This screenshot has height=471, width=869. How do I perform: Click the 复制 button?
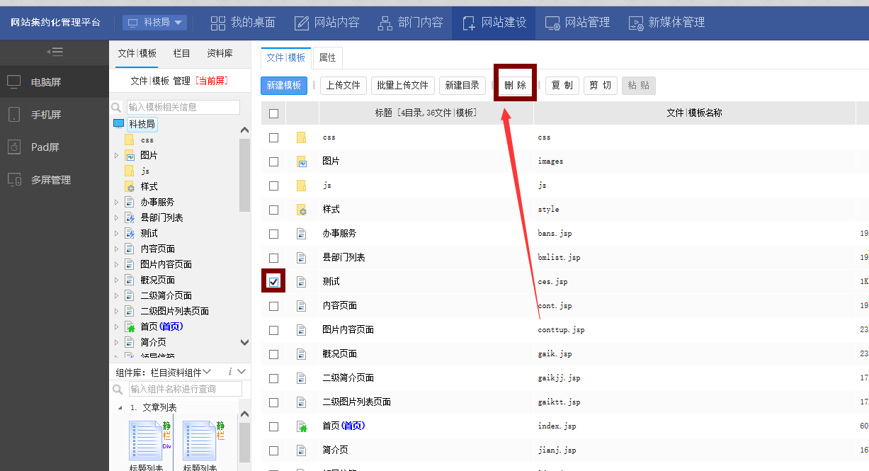[562, 86]
